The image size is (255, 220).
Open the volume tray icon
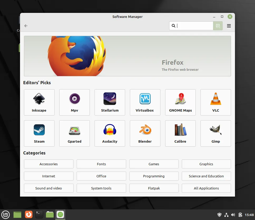pyautogui.click(x=233, y=215)
